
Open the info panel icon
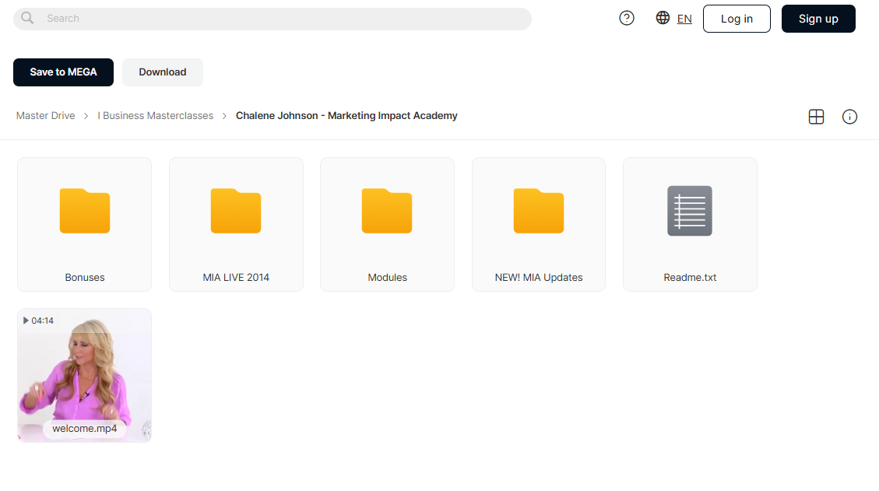849,117
